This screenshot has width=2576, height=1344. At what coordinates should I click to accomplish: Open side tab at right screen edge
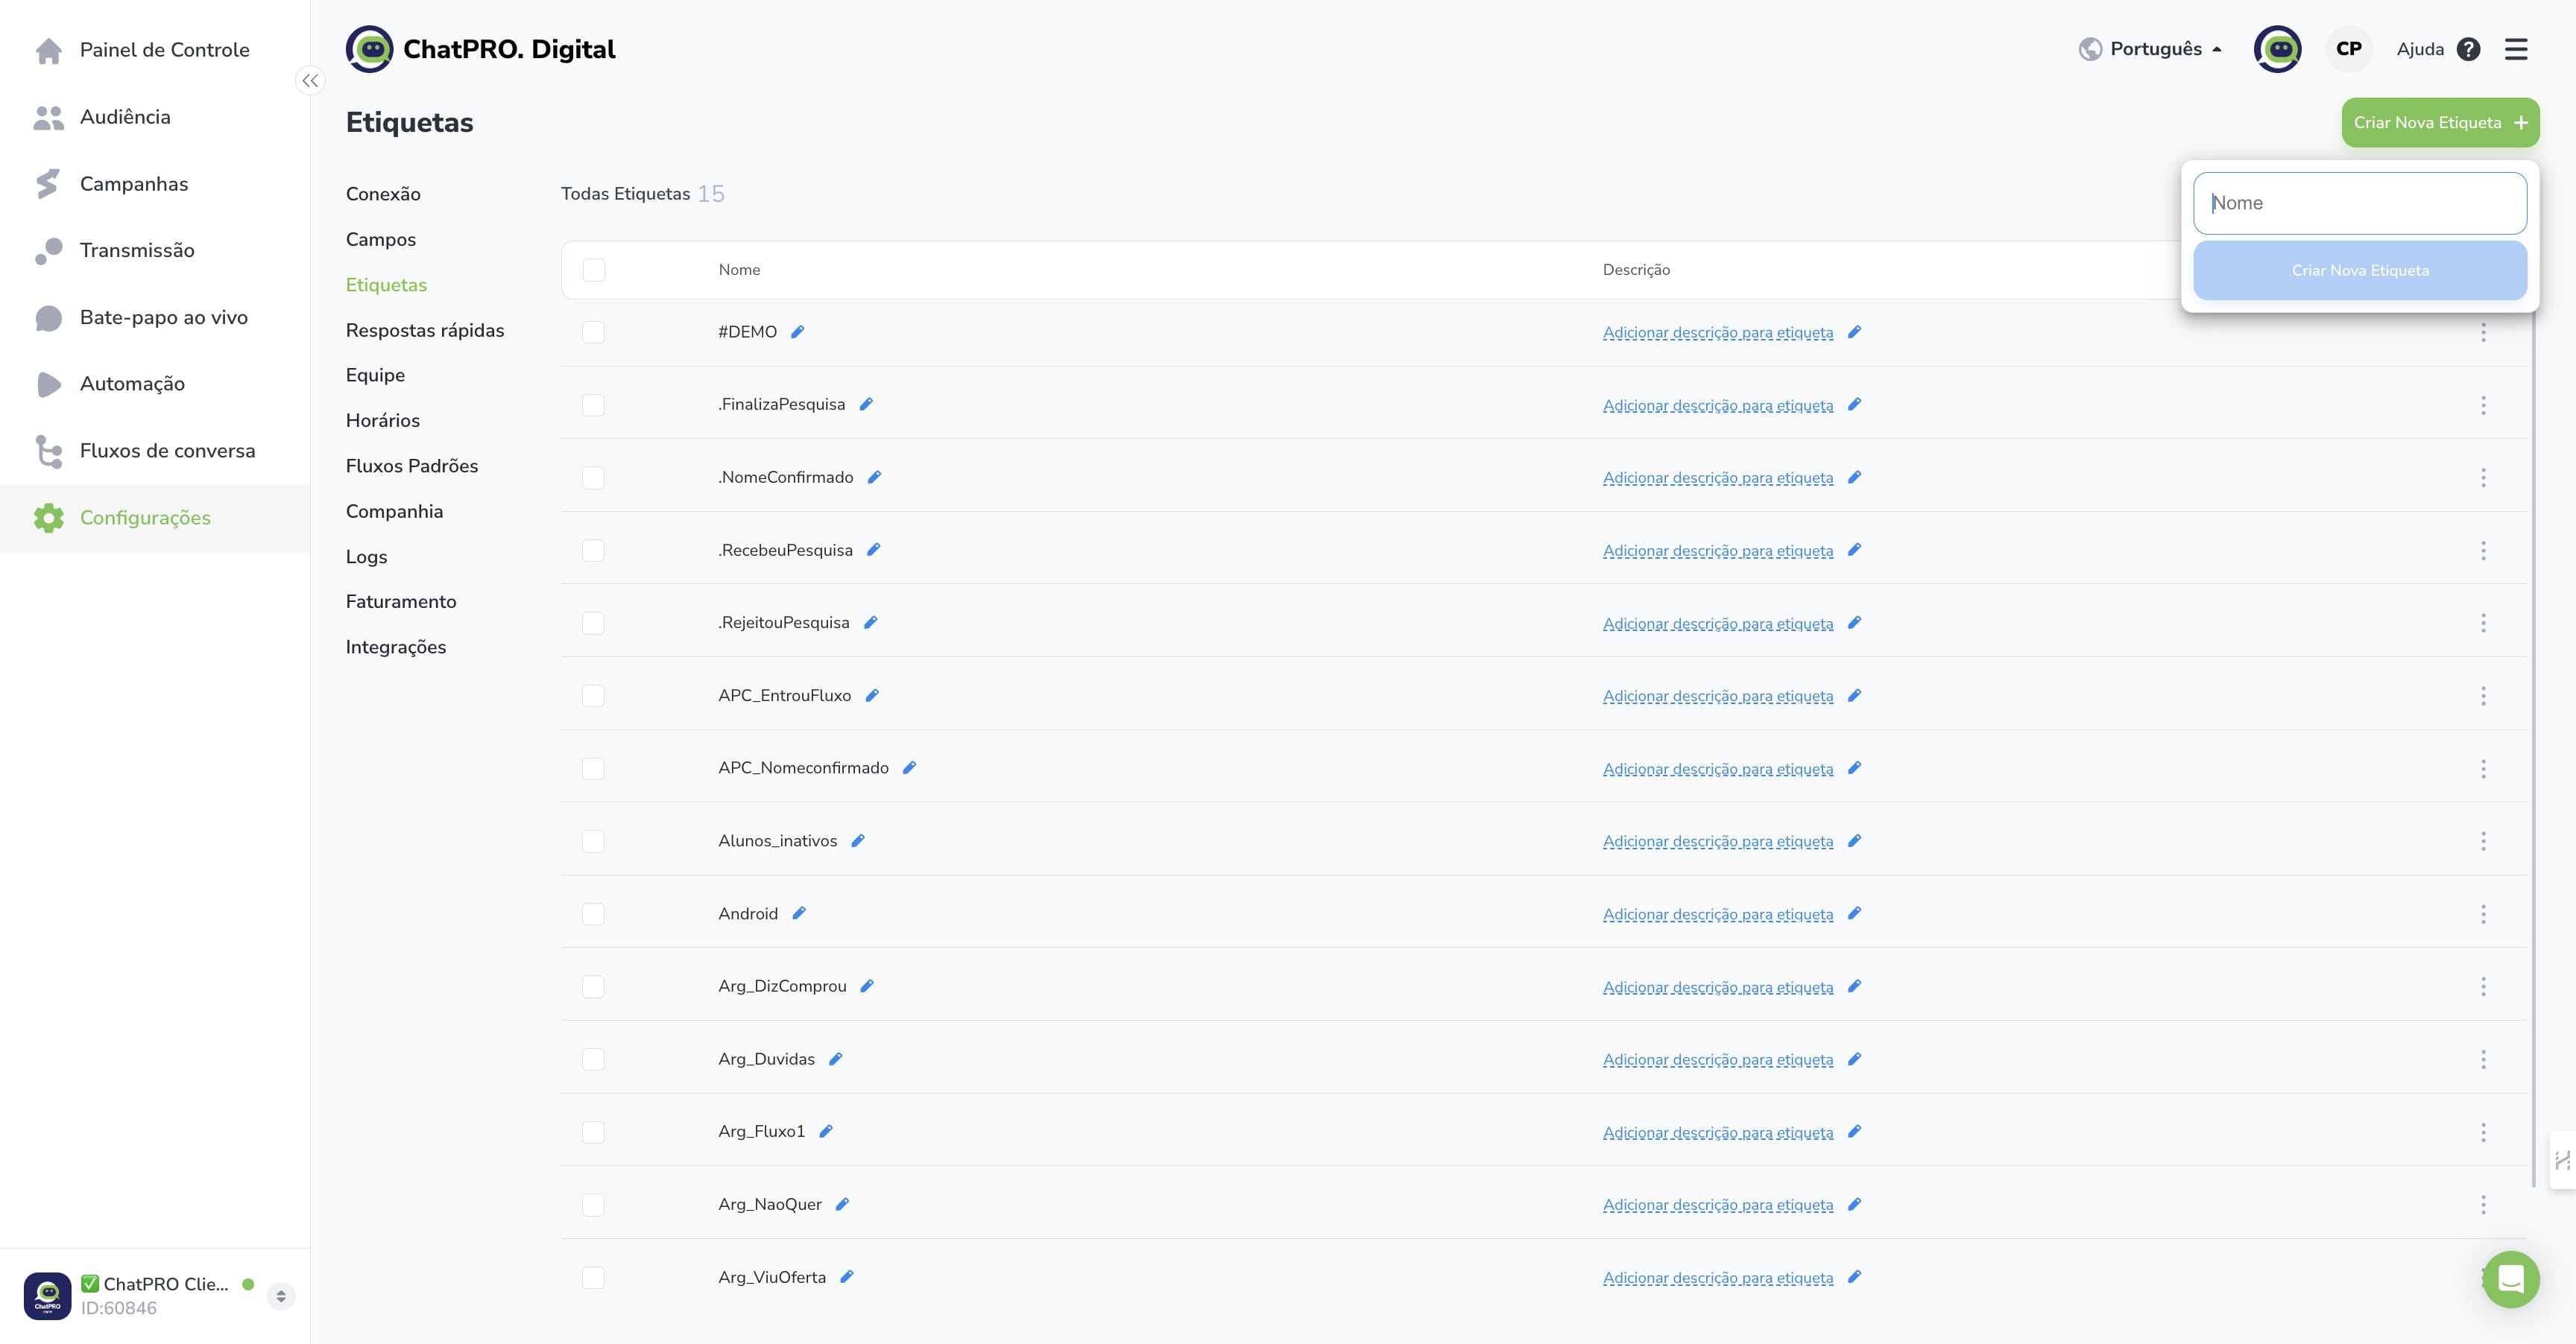point(2563,1160)
